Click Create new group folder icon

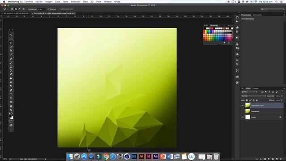(273, 159)
